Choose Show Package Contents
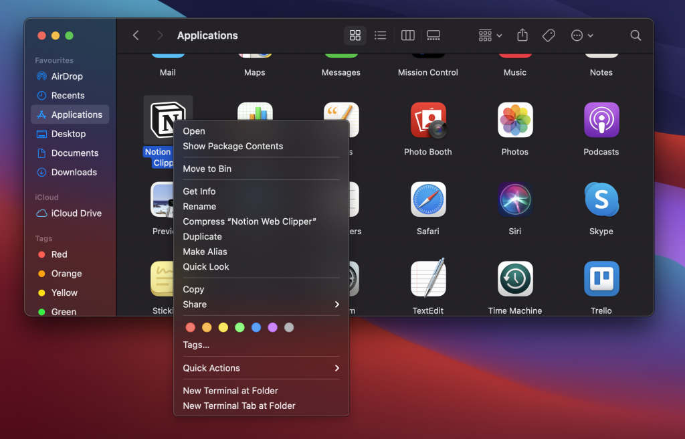This screenshot has width=685, height=439. pos(262,146)
